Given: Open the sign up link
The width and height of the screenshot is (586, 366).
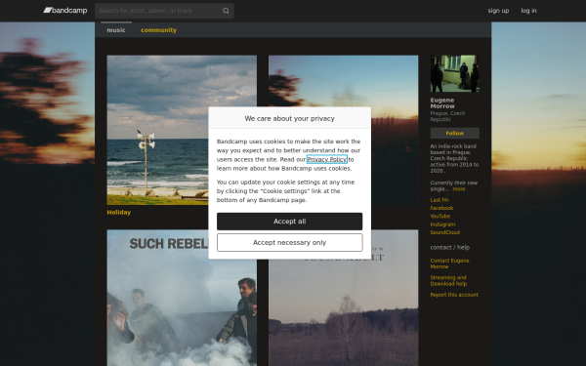Looking at the screenshot, I should [498, 11].
